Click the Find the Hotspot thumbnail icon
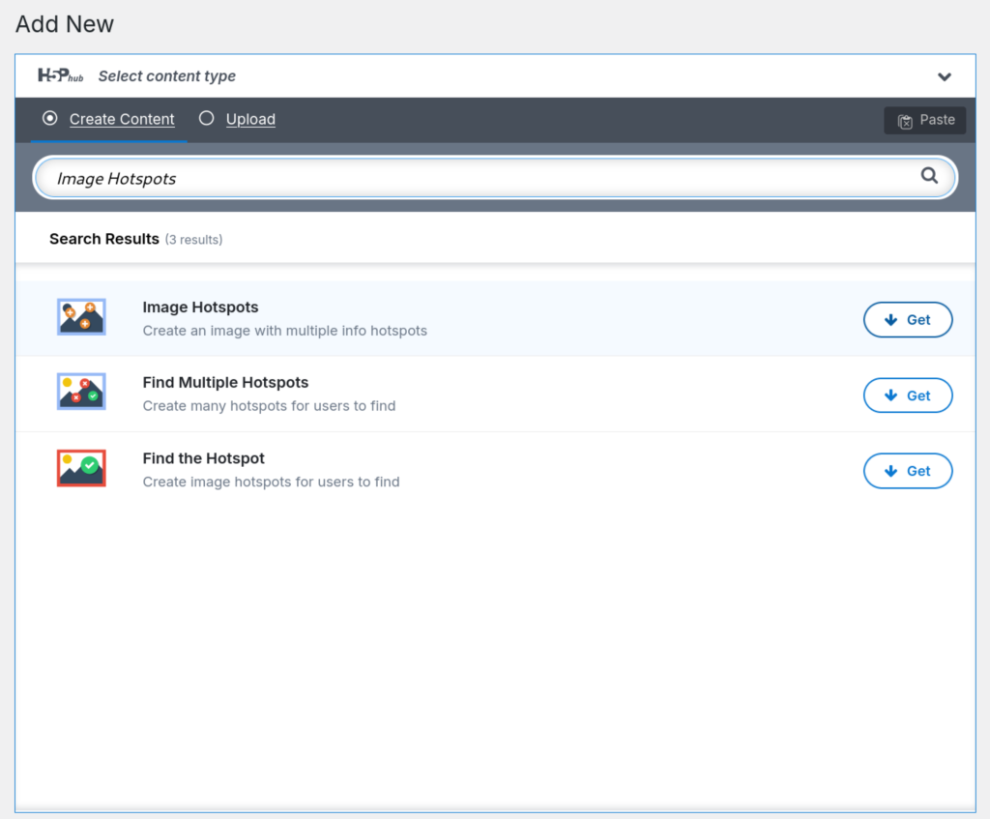 81,468
